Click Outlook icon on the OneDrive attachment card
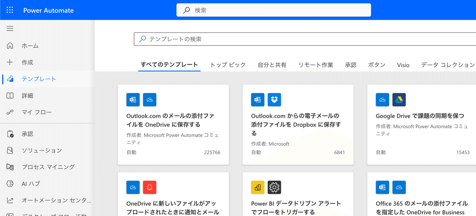 (133, 99)
